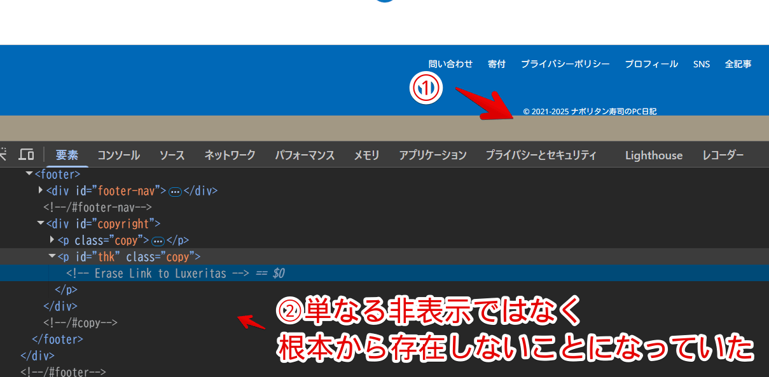Image resolution: width=769 pixels, height=377 pixels.
Task: Open the レコーダー tab
Action: click(723, 155)
